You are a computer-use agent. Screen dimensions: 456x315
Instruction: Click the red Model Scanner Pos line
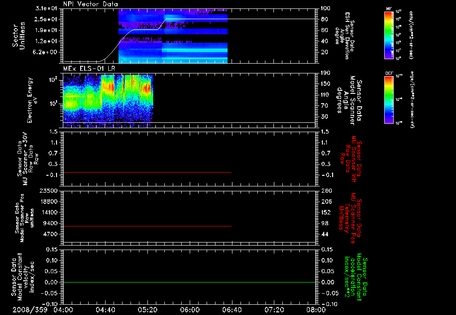(147, 226)
